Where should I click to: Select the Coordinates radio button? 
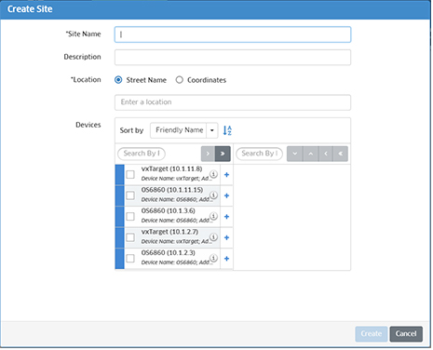click(x=180, y=80)
